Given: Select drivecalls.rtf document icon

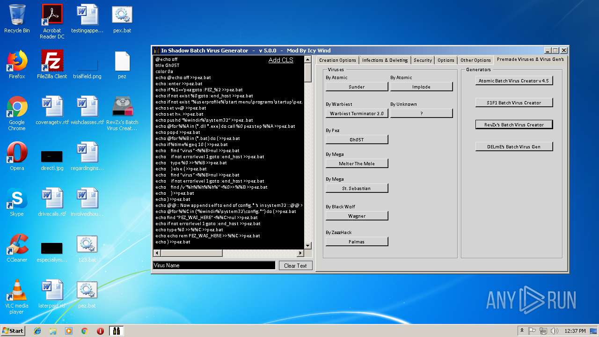Looking at the screenshot, I should tap(52, 202).
